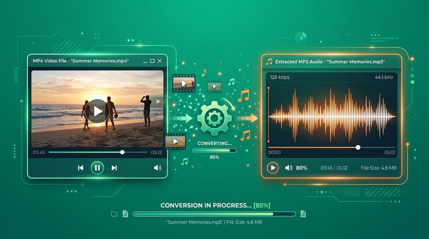Click the green music note near CONVERTING
This screenshot has height=239, width=429.
click(x=184, y=161)
